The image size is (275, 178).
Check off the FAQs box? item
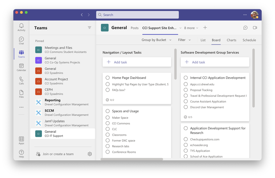[x=108, y=90]
